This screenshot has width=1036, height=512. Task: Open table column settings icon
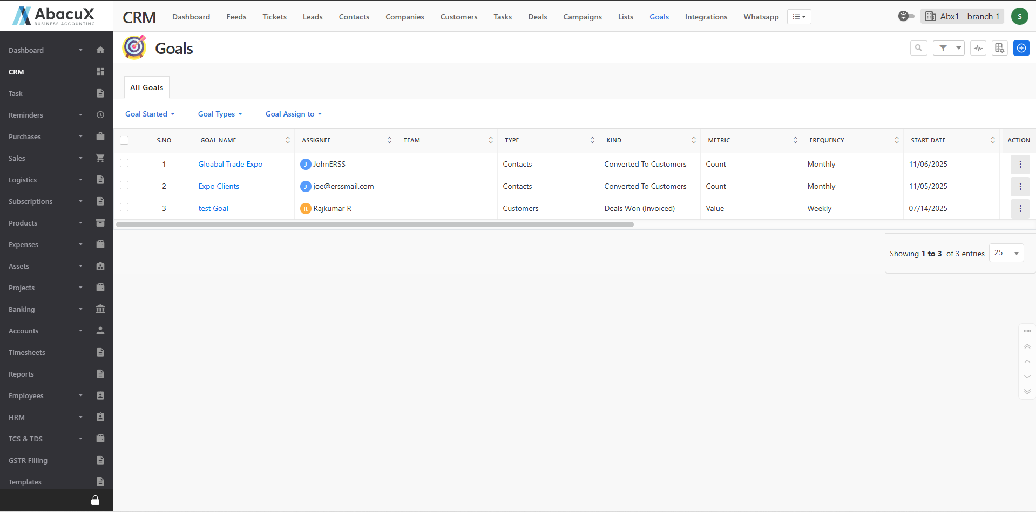tap(999, 48)
